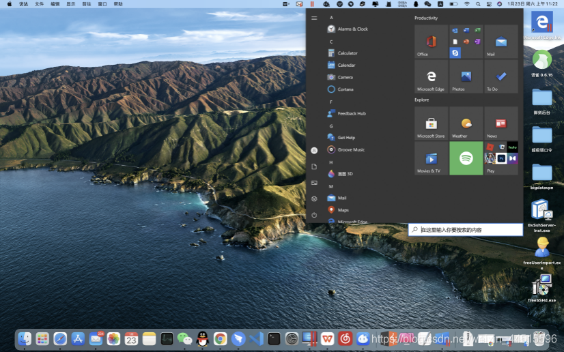Click Wi-Fi status icon in menu bar
Viewport: 564px width, 352px height.
467,4
